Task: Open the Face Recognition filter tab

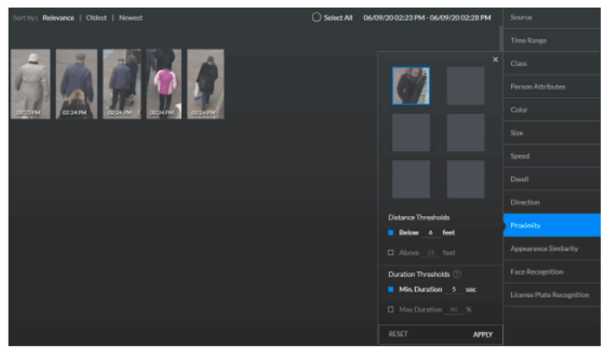Action: (x=551, y=272)
